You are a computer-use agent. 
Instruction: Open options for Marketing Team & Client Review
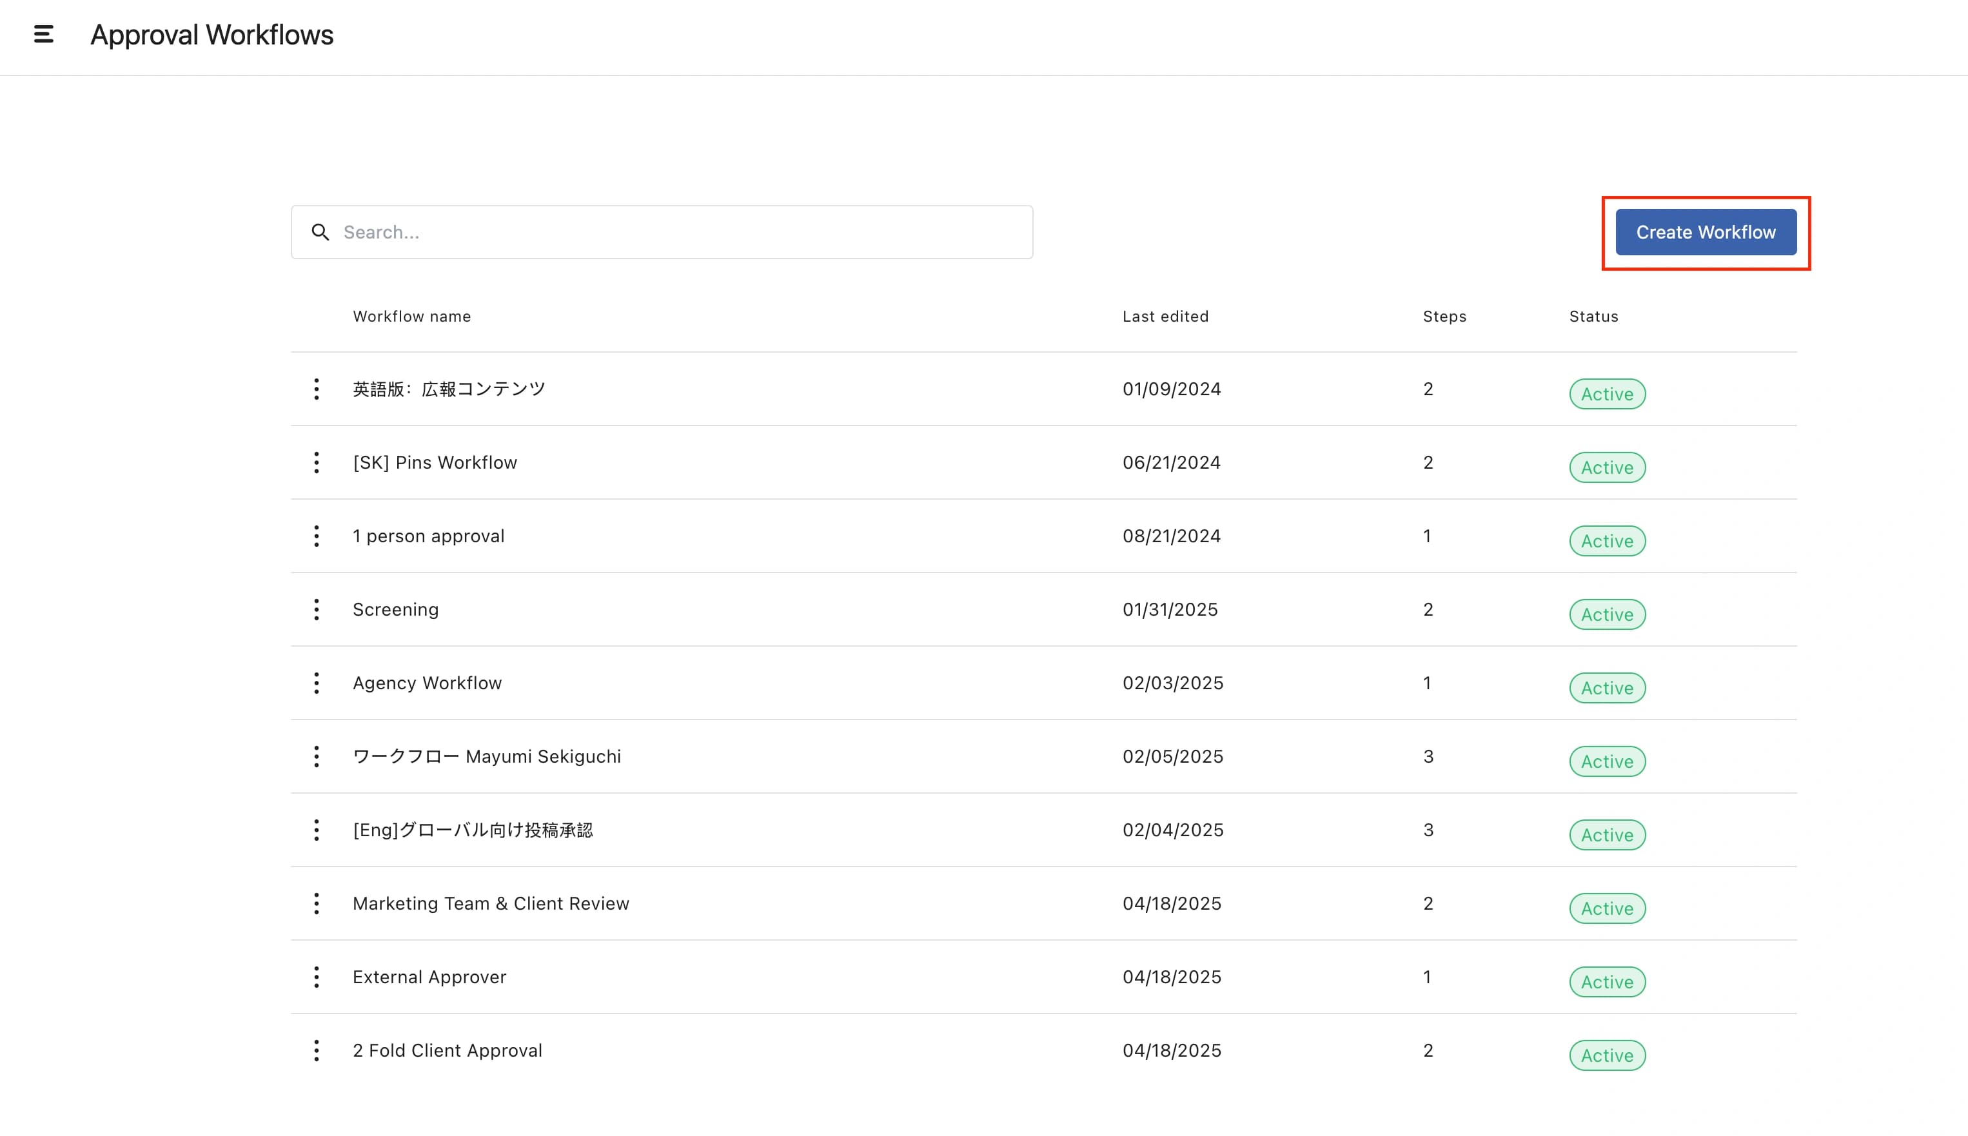click(x=316, y=903)
